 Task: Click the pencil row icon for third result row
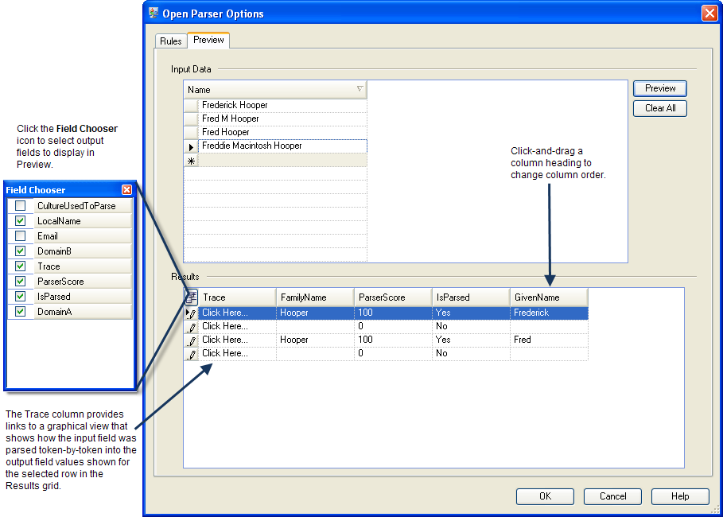pos(191,340)
